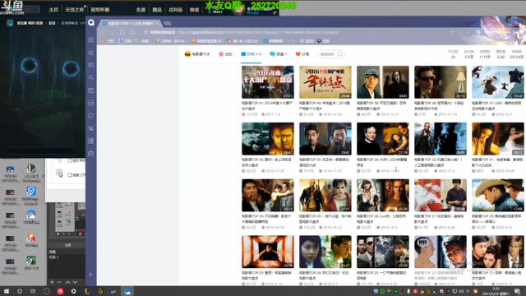The width and height of the screenshot is (526, 296).
Task: Go back in the browser
Action: [103, 32]
